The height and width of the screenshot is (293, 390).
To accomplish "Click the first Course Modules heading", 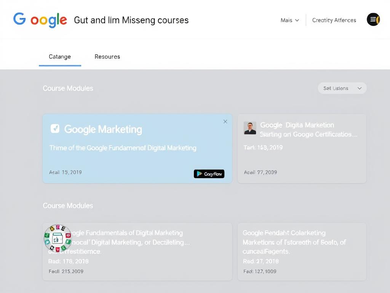I will click(x=68, y=88).
